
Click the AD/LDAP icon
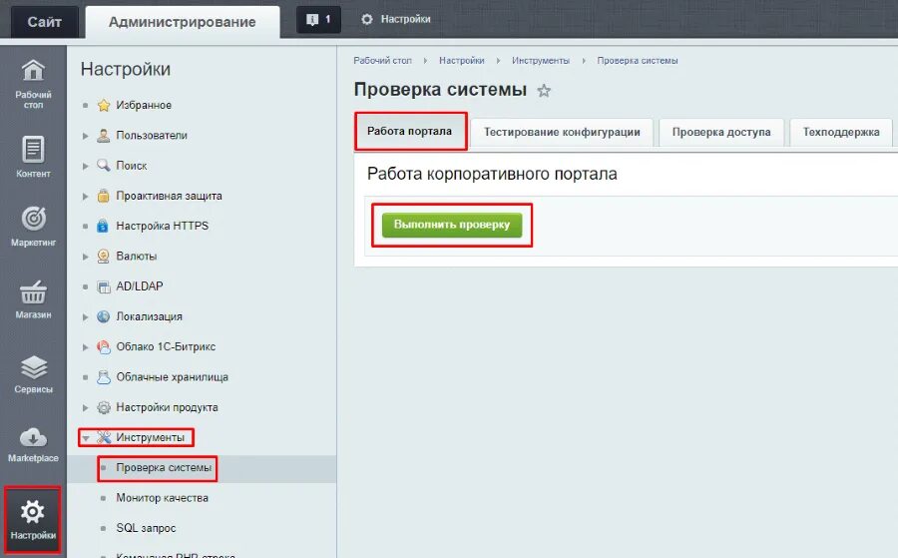pos(104,286)
